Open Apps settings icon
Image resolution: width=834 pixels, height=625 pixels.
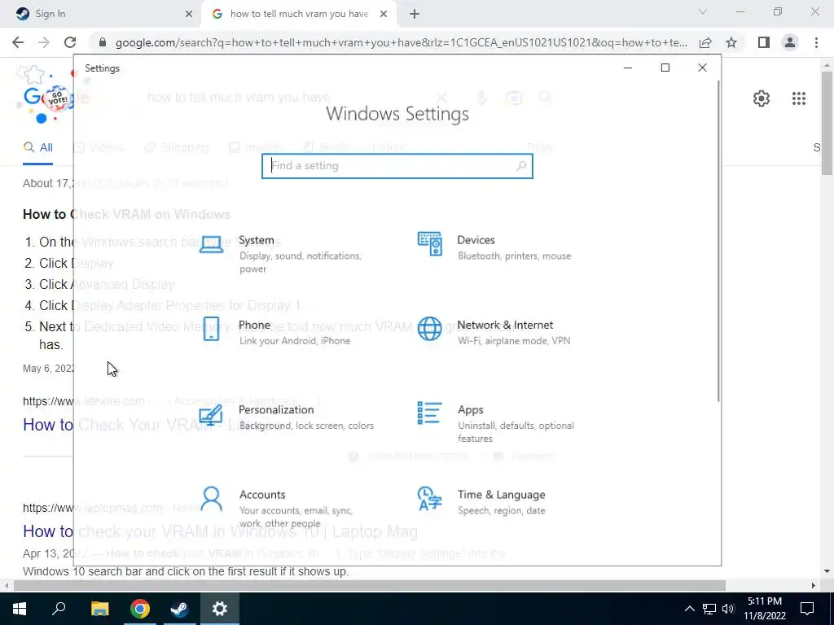tap(430, 413)
